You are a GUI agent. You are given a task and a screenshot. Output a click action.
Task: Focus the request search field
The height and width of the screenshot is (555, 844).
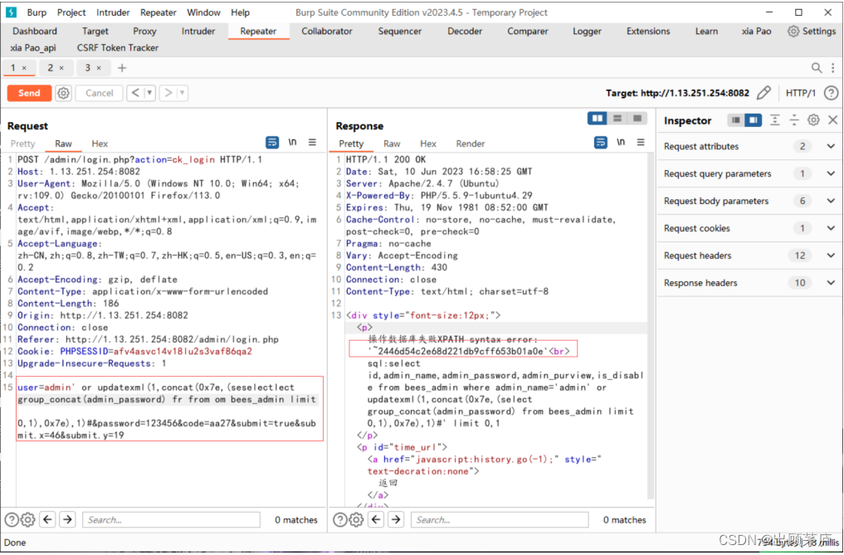pyautogui.click(x=171, y=520)
